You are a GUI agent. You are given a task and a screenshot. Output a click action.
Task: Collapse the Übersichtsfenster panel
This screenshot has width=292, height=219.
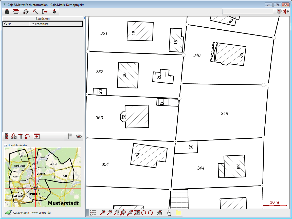pyautogui.click(x=6, y=145)
